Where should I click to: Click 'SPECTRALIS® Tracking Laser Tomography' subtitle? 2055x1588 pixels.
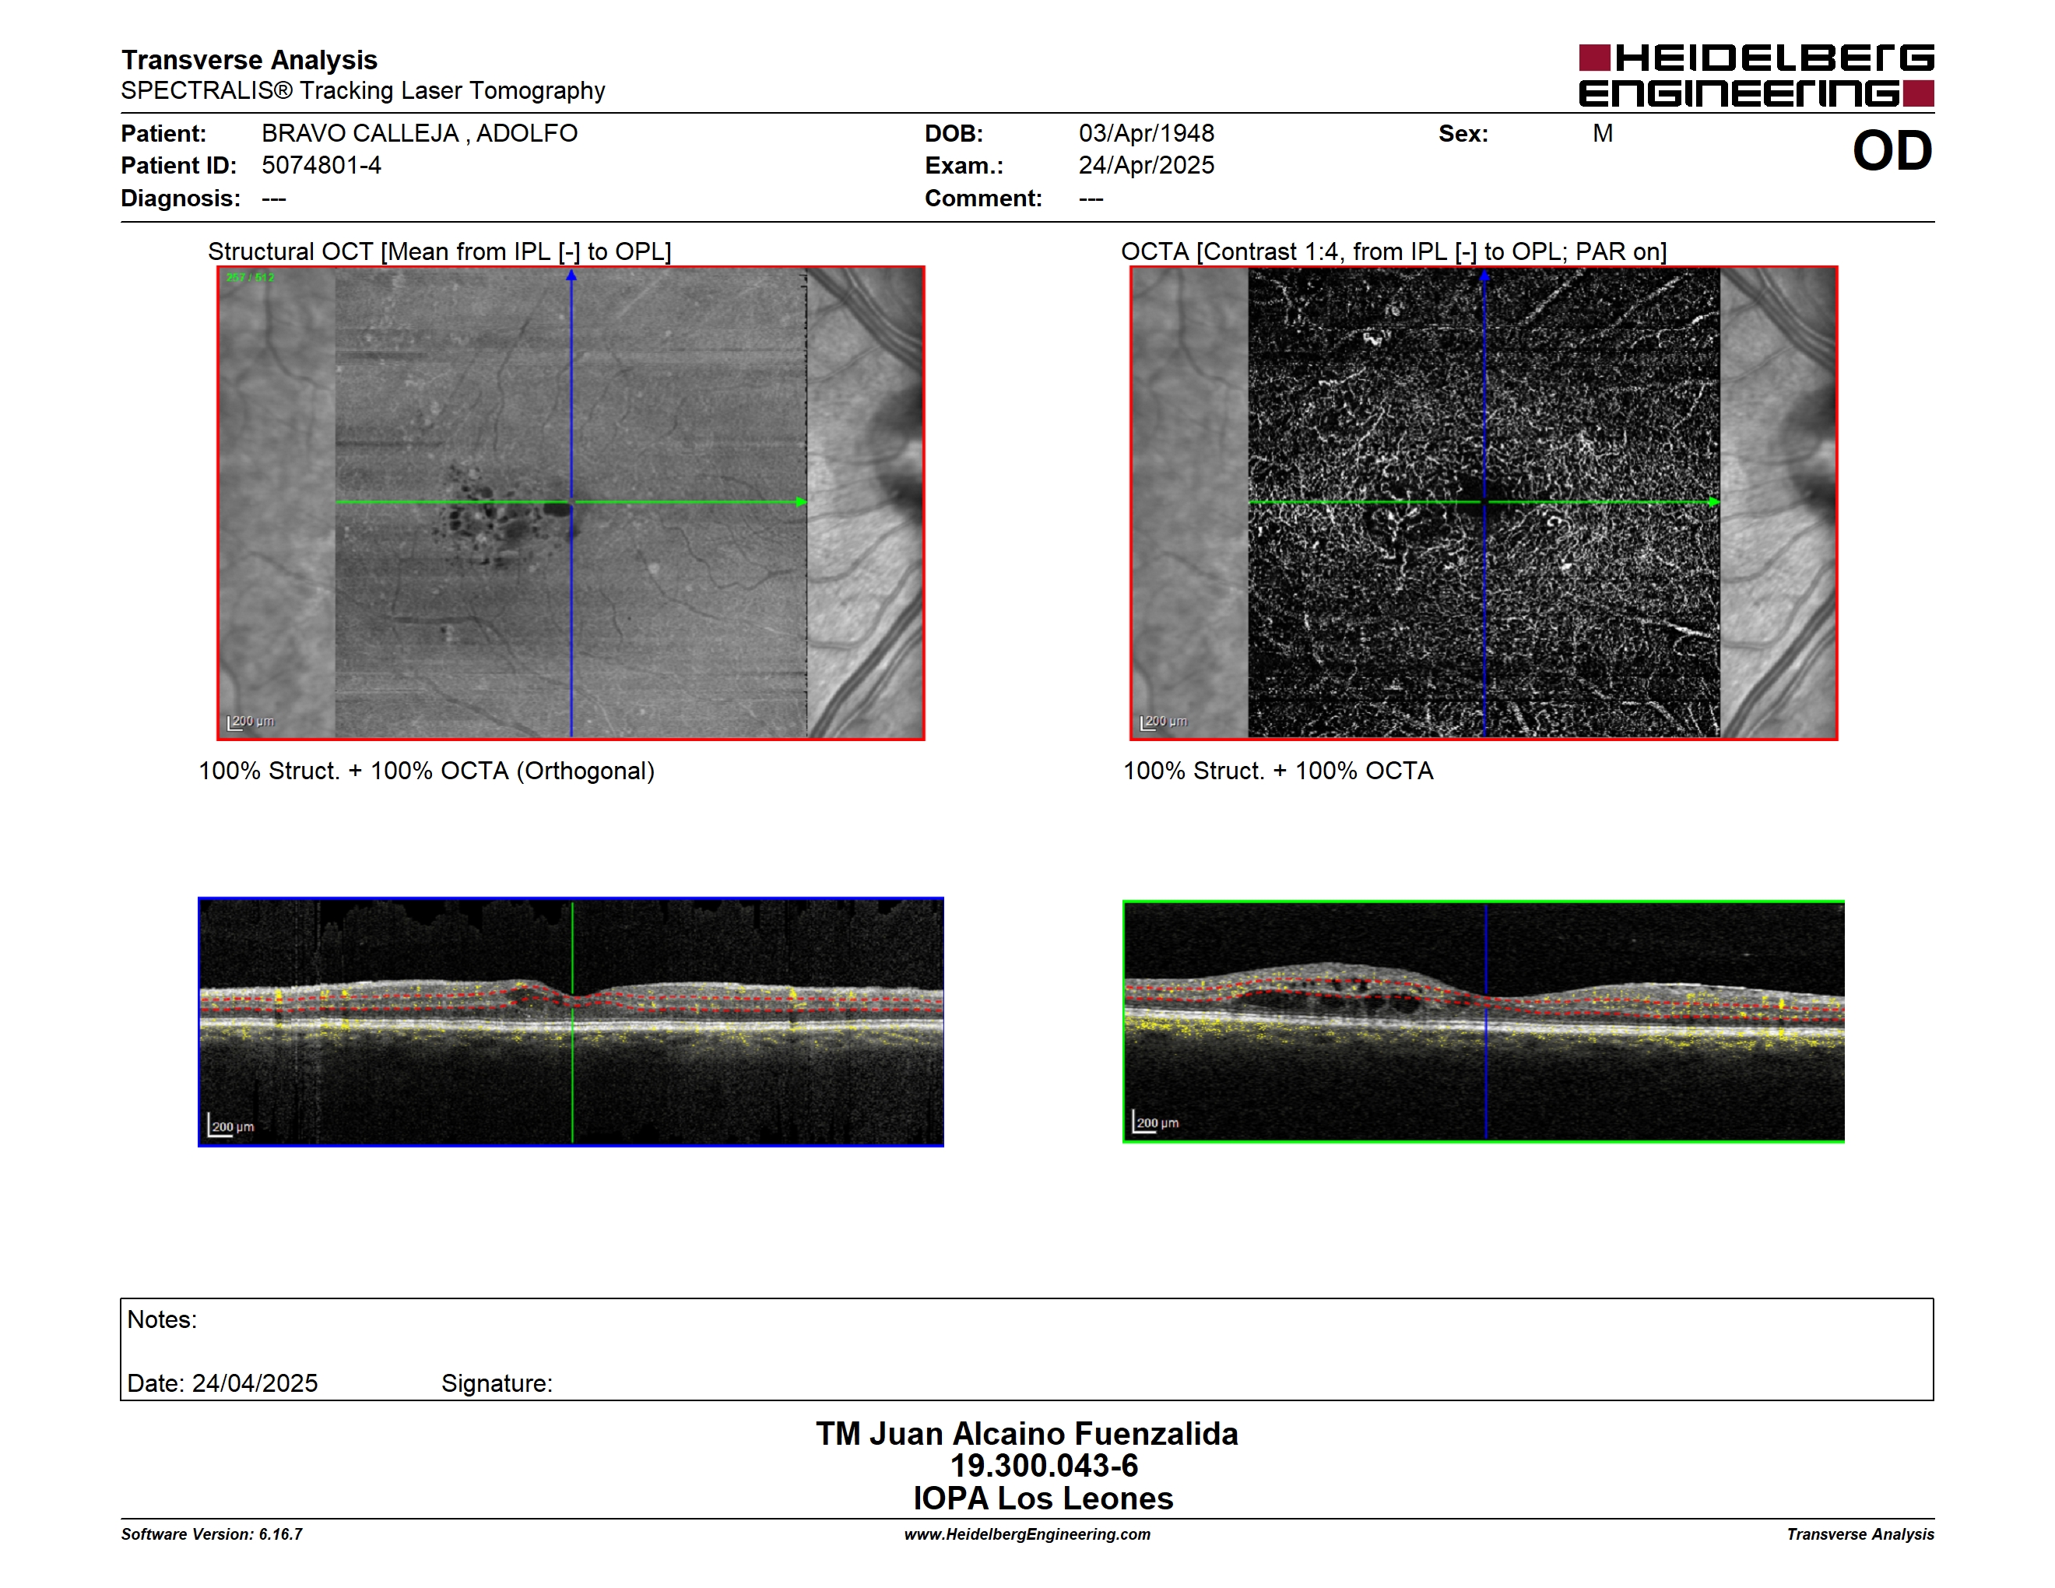364,90
